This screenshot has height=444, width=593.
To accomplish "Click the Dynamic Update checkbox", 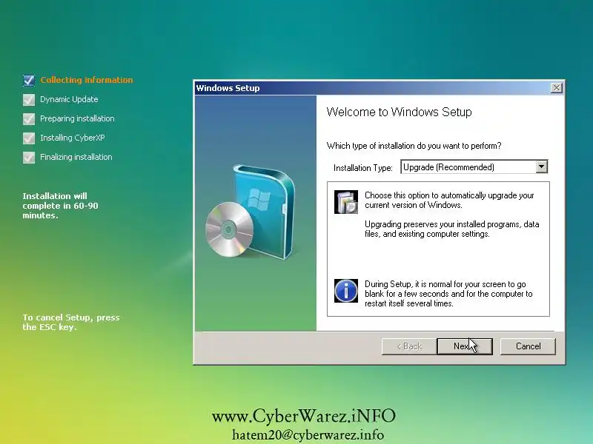I will pyautogui.click(x=29, y=99).
